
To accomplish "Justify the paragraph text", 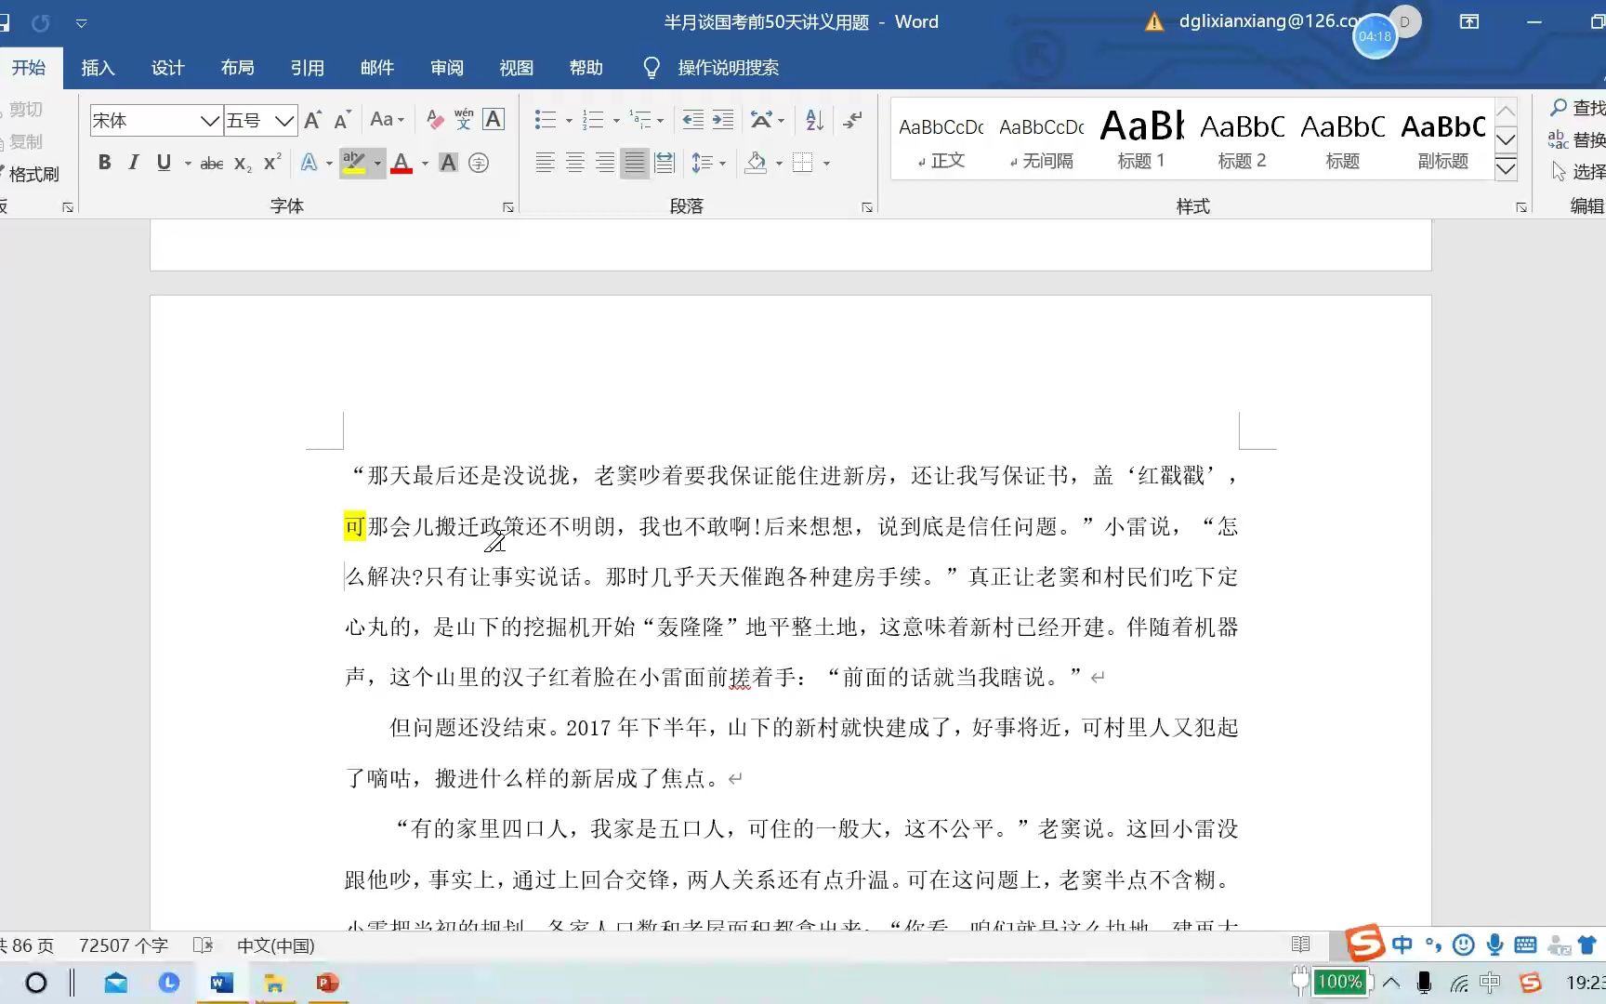I will pyautogui.click(x=635, y=163).
